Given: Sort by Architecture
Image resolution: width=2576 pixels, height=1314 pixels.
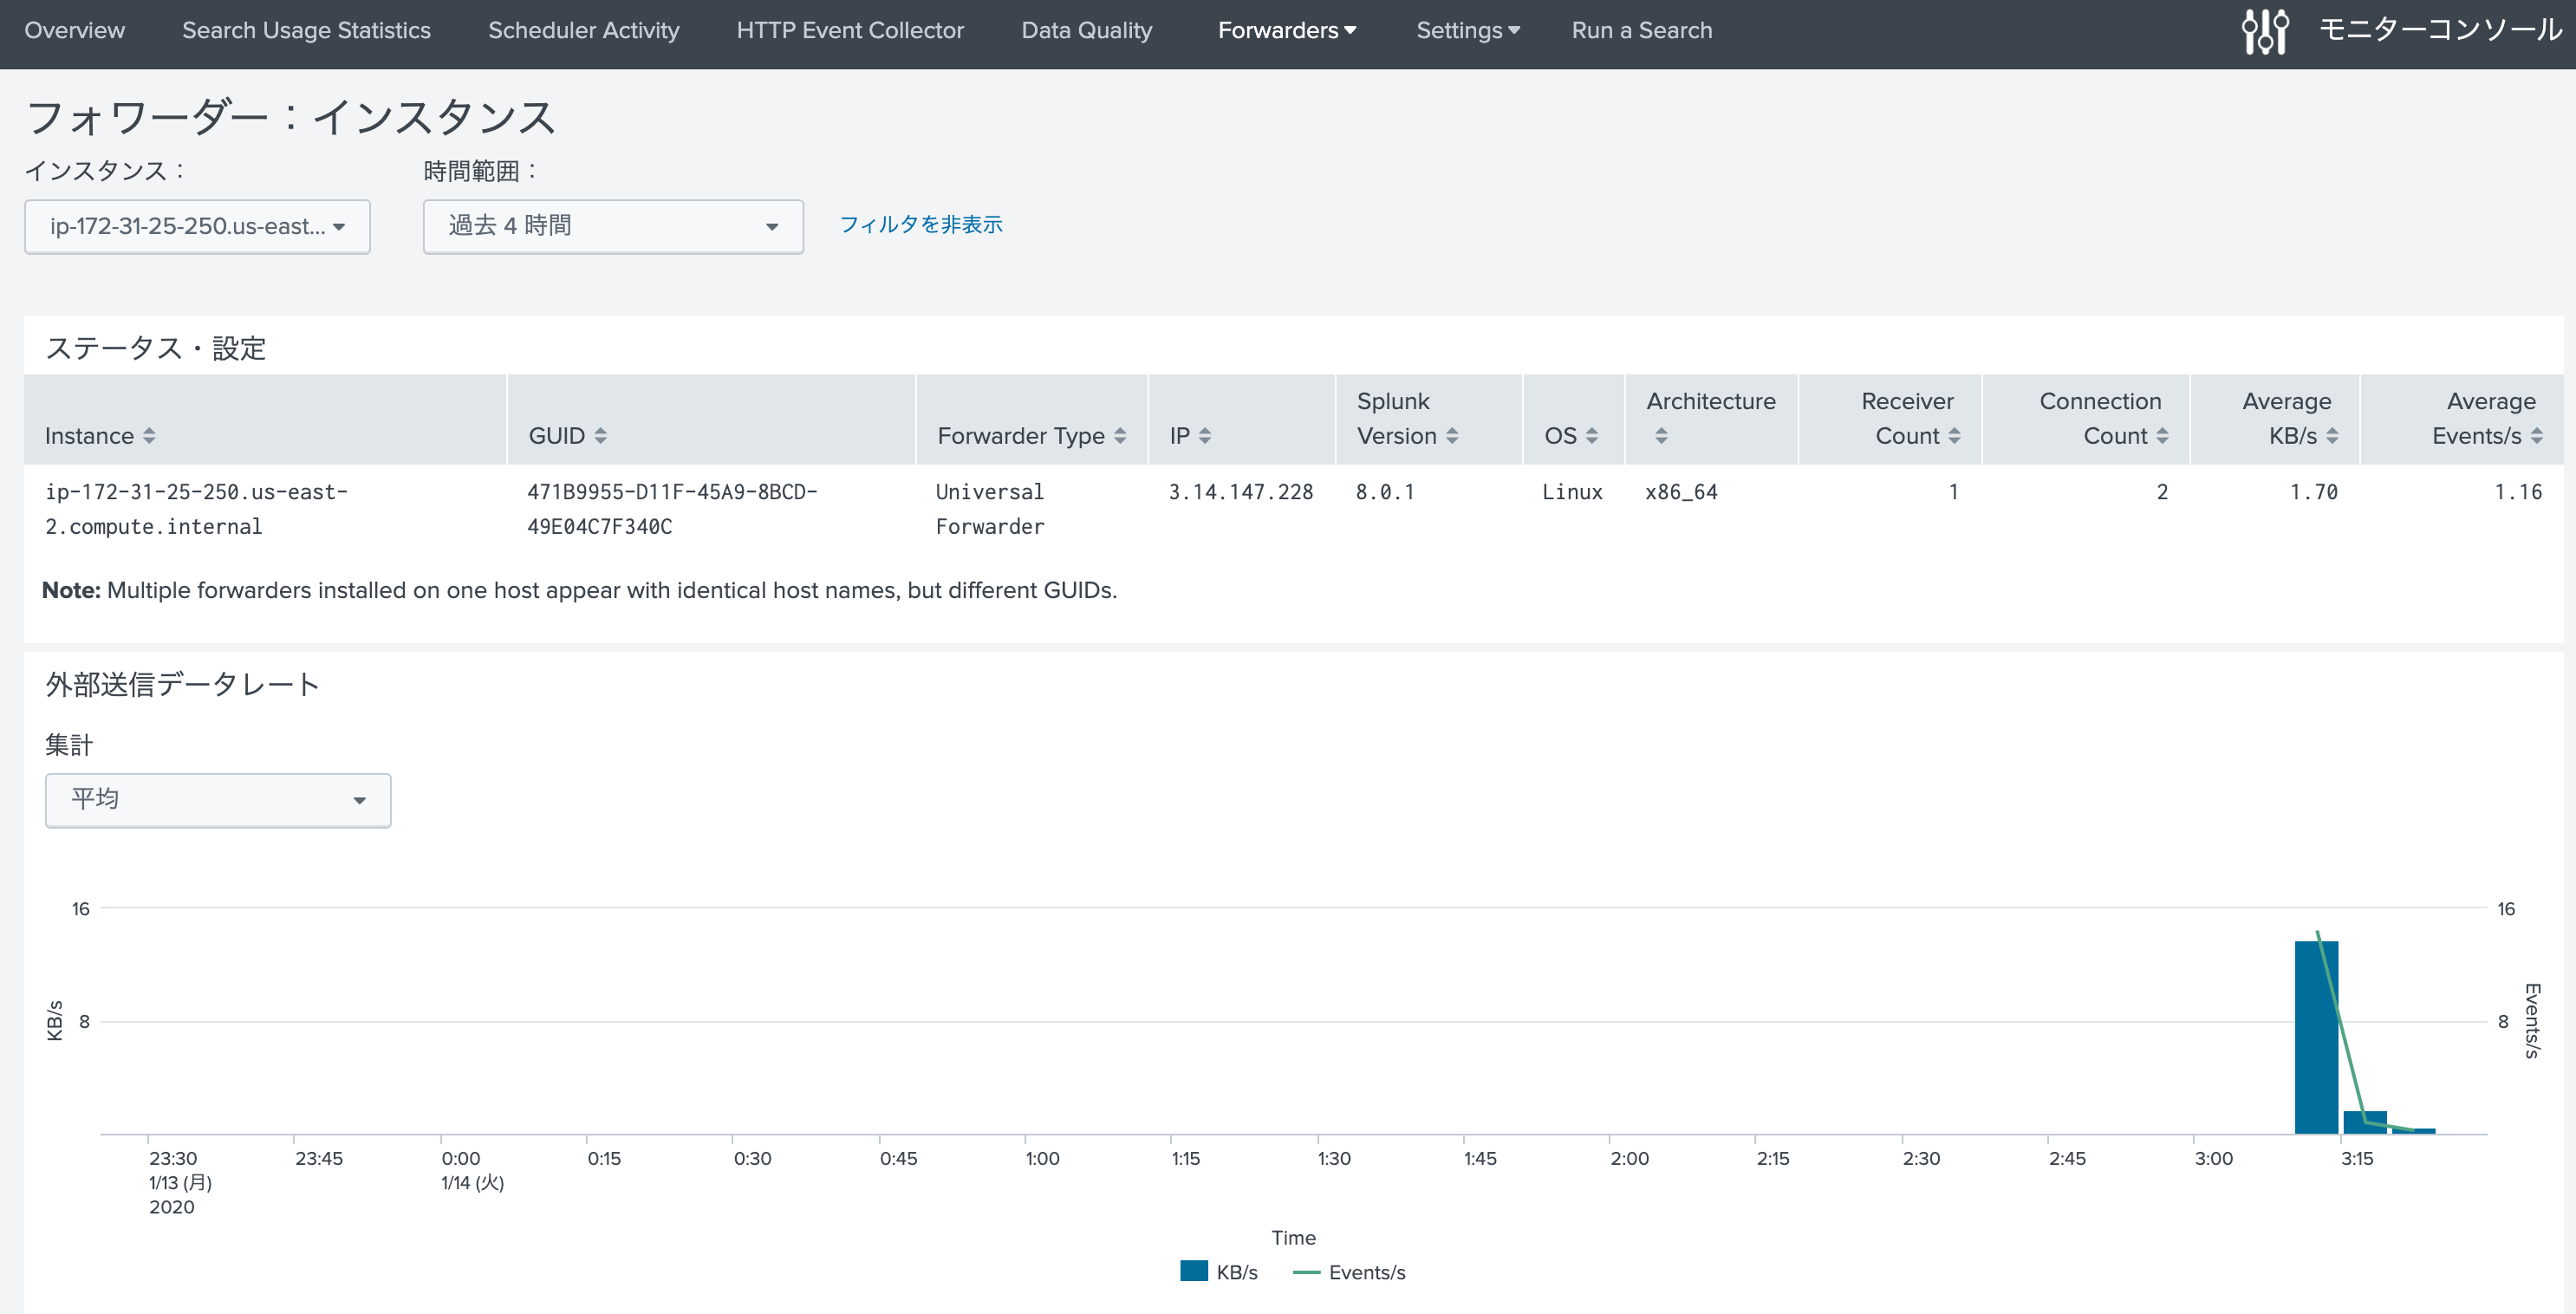Looking at the screenshot, I should point(1662,435).
